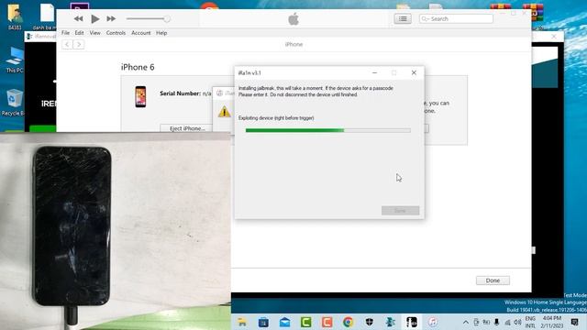Open the Edit menu in iTunes
This screenshot has height=330, width=587.
click(79, 33)
